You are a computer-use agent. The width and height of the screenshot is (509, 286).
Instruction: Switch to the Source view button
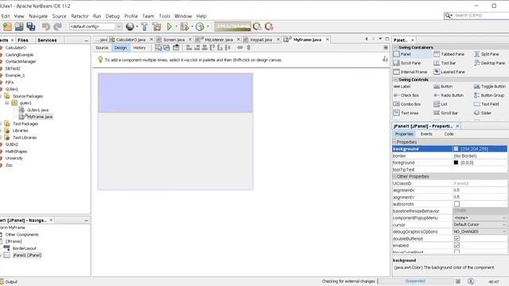point(102,48)
